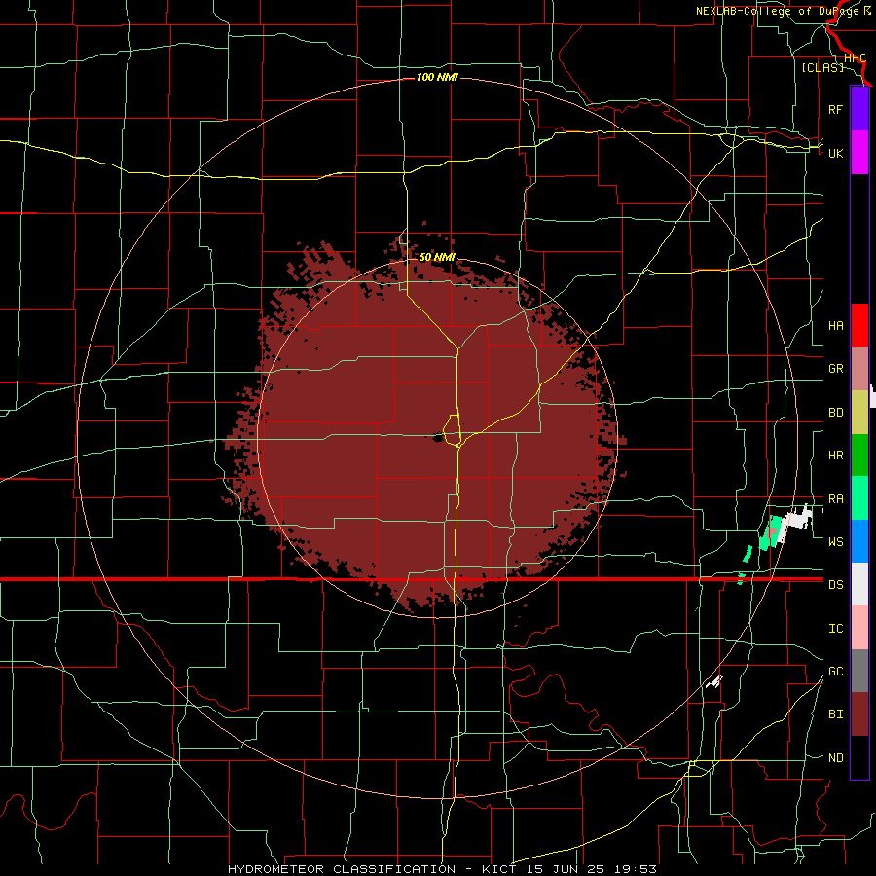876x876 pixels.
Task: Click the RA light green swatch
Action: pyautogui.click(x=859, y=498)
